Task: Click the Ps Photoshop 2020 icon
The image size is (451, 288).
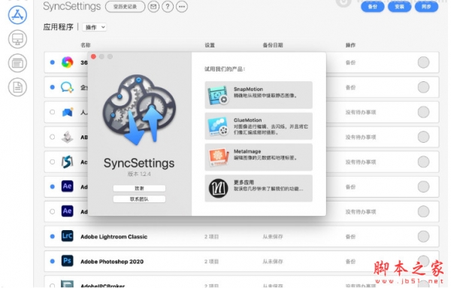Action: click(x=68, y=261)
